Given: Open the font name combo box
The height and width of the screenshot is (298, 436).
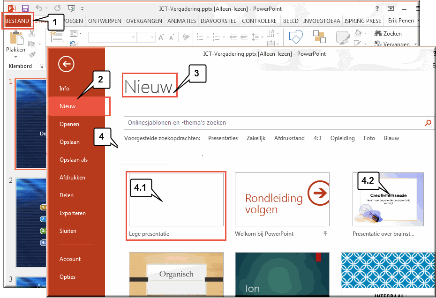Looking at the screenshot, I should coord(112,37).
